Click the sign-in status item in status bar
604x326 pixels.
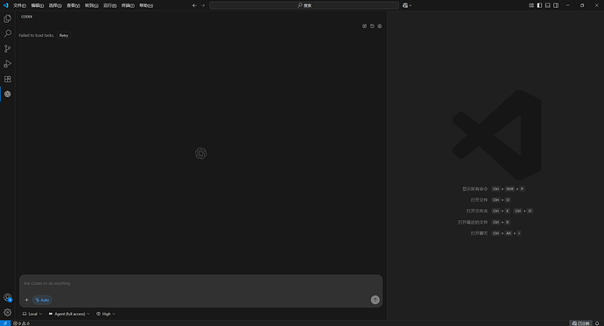[x=580, y=323]
